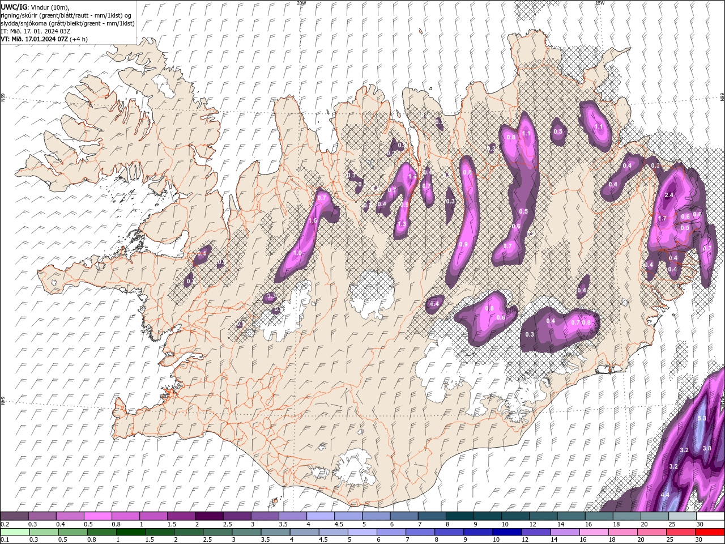Click the 0.9 value in the central snow band
Image resolution: width=725 pixels, height=544 pixels.
pyautogui.click(x=463, y=244)
